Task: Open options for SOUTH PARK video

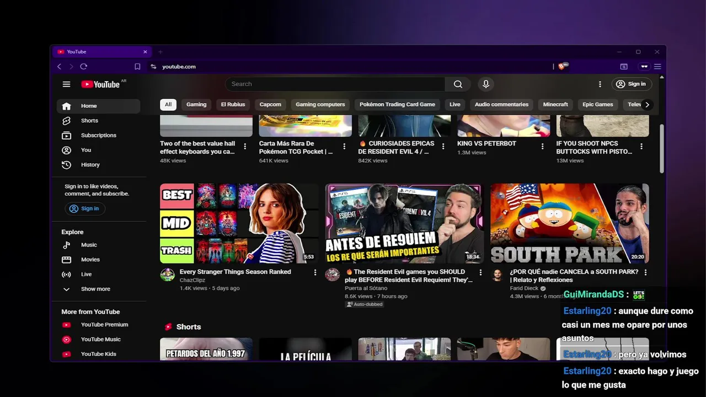Action: (645, 272)
